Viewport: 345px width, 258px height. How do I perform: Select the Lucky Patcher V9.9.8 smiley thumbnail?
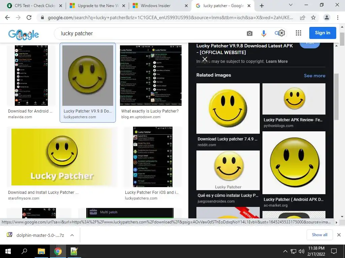click(x=88, y=76)
